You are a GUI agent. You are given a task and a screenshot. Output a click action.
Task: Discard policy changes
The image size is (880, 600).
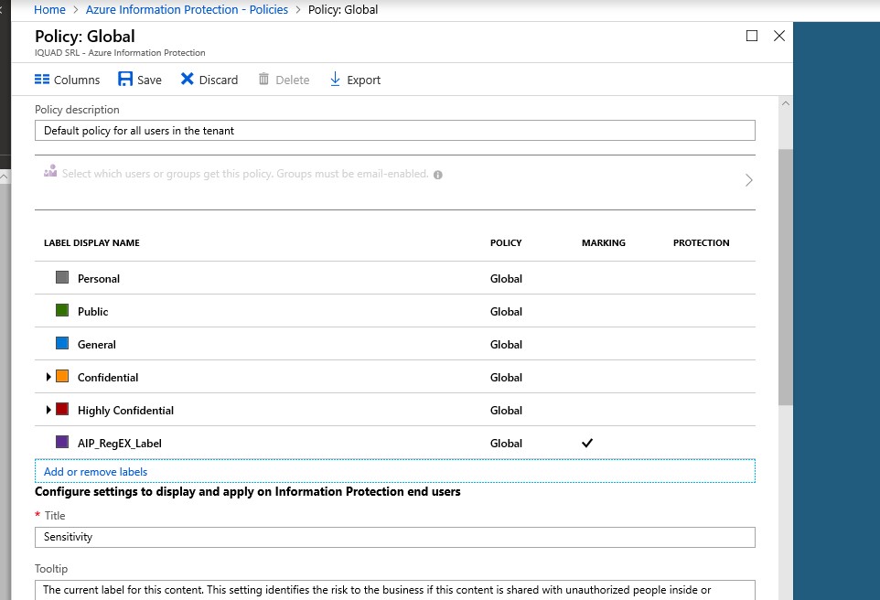[x=209, y=80]
